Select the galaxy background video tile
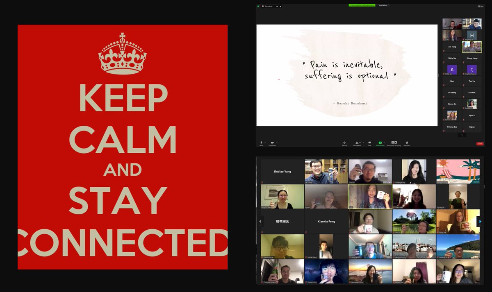 point(326,271)
